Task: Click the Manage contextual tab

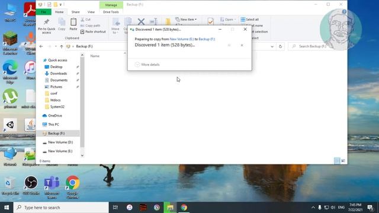Action: [111, 5]
